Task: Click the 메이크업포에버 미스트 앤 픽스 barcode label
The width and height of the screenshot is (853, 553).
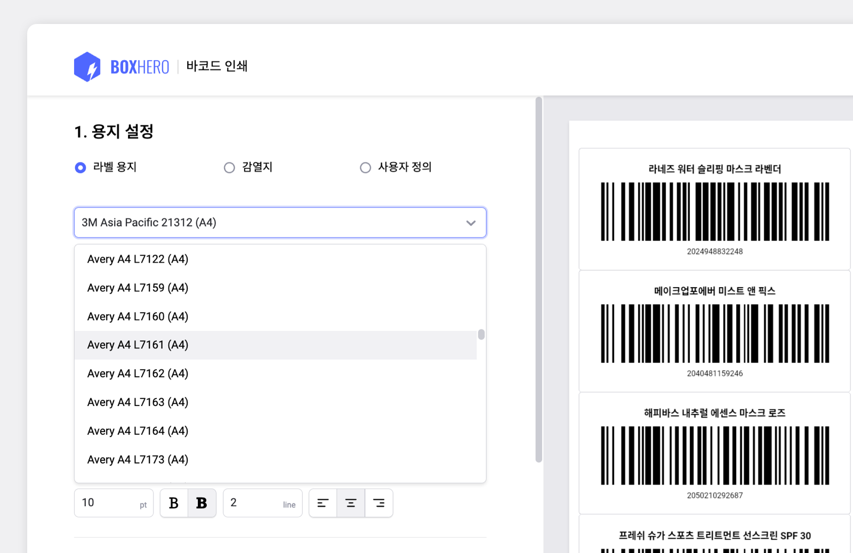Action: (x=714, y=331)
